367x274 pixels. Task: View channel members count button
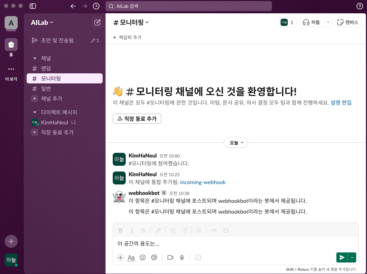pos(287,22)
